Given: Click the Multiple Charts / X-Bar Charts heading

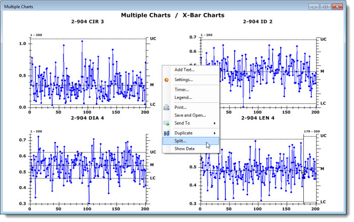Looking at the screenshot, I should (x=172, y=15).
